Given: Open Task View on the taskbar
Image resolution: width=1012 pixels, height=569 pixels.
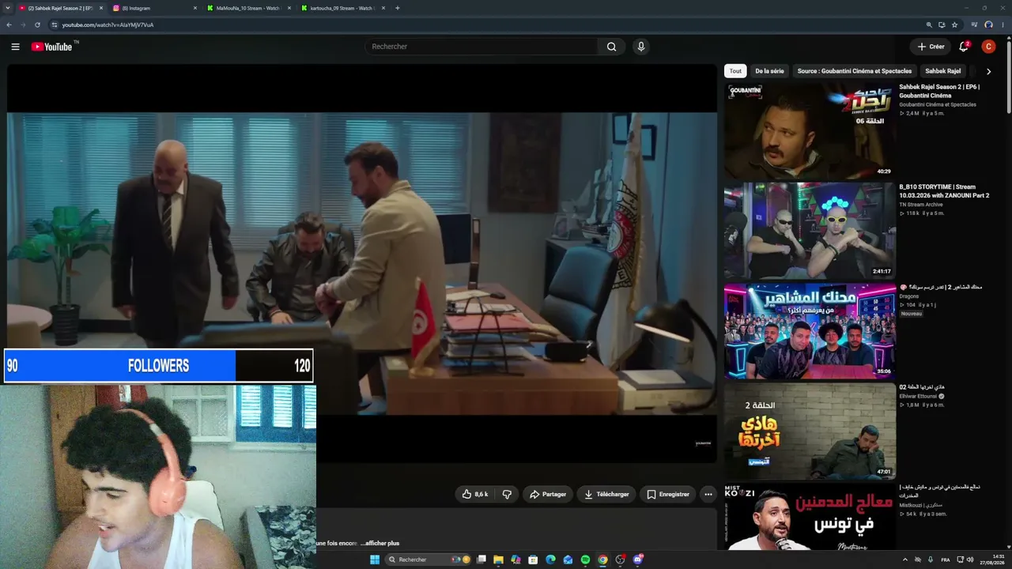Looking at the screenshot, I should (481, 560).
